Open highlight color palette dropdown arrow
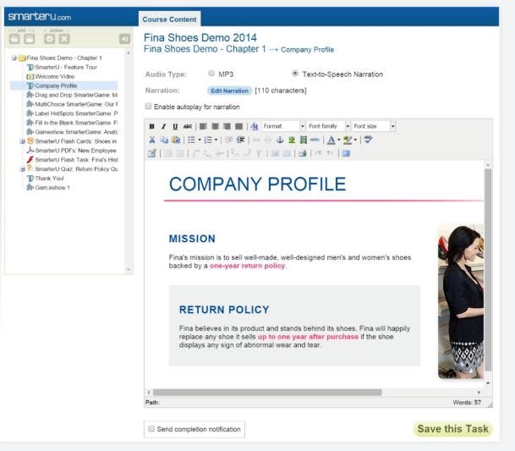Image resolution: width=515 pixels, height=451 pixels. coord(355,140)
